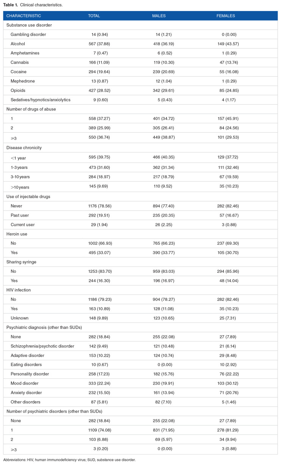Select the Gambling disorder row label
This screenshot has height=465, width=281.
point(28,35)
